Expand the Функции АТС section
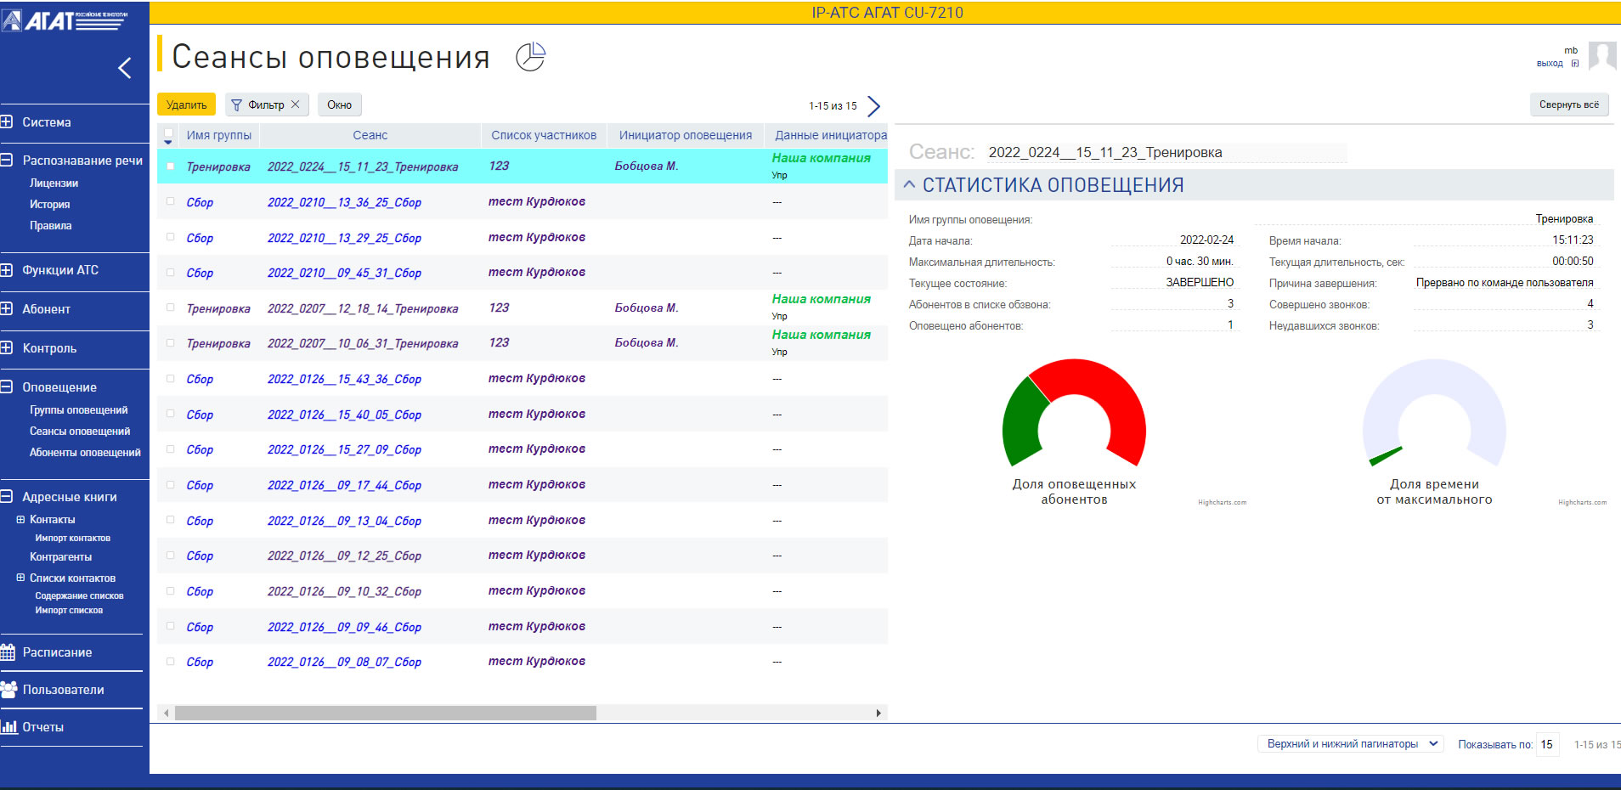This screenshot has height=790, width=1621. point(6,270)
